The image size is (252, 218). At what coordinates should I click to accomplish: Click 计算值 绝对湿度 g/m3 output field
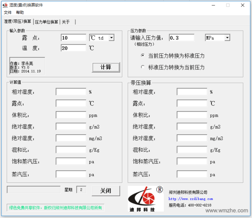[x=71, y=127]
